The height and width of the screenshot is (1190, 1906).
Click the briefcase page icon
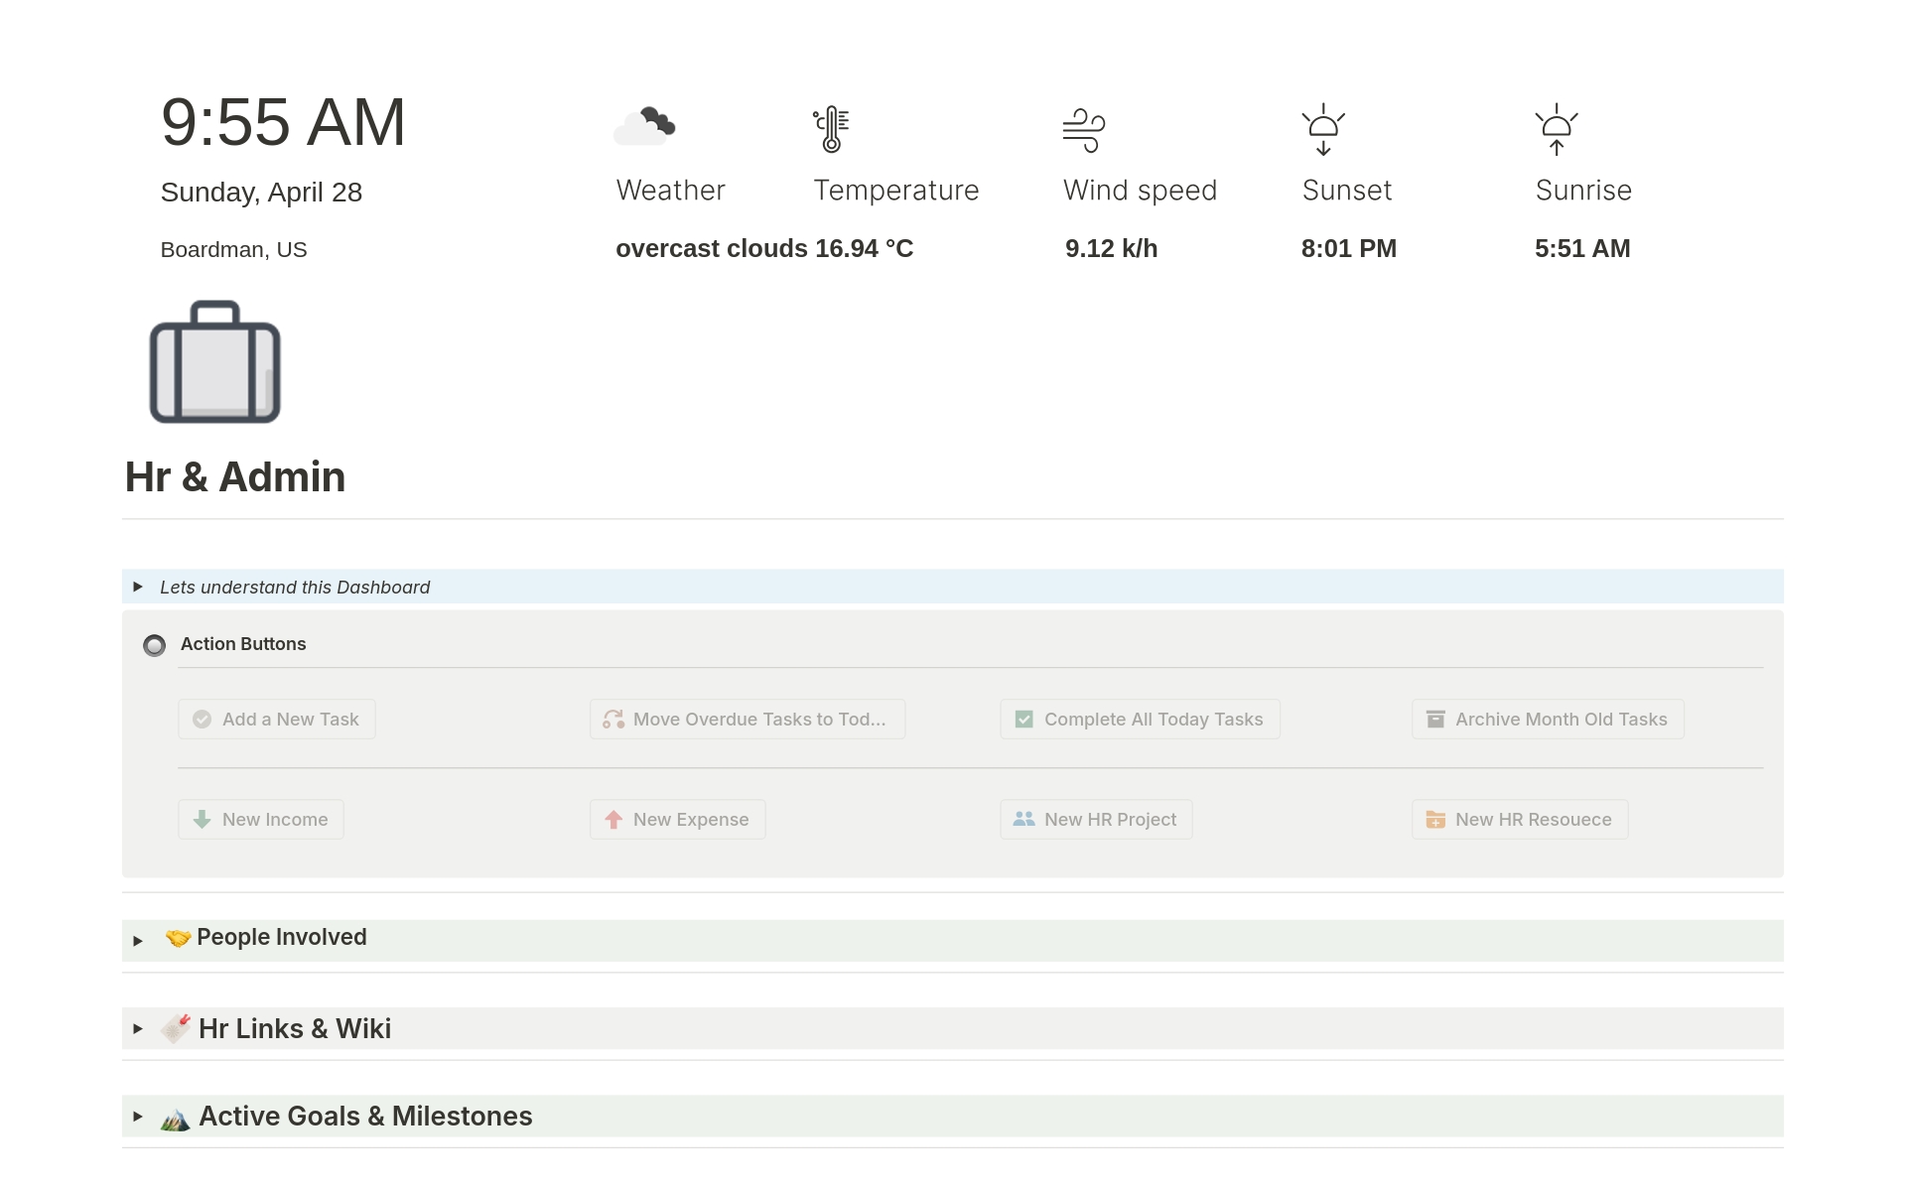(x=214, y=362)
